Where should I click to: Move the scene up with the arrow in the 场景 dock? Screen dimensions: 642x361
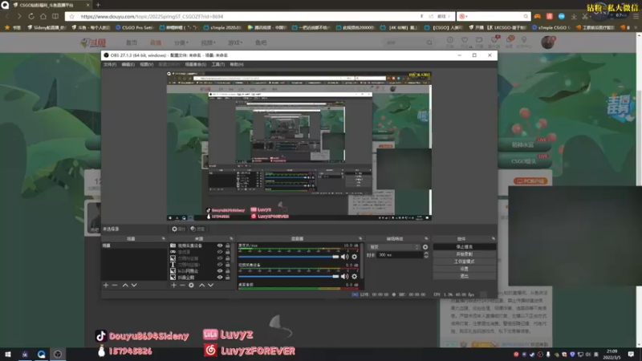125,285
